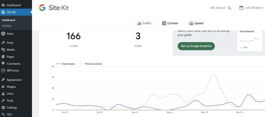Click the 2.9% decrease indicator

tap(73, 46)
